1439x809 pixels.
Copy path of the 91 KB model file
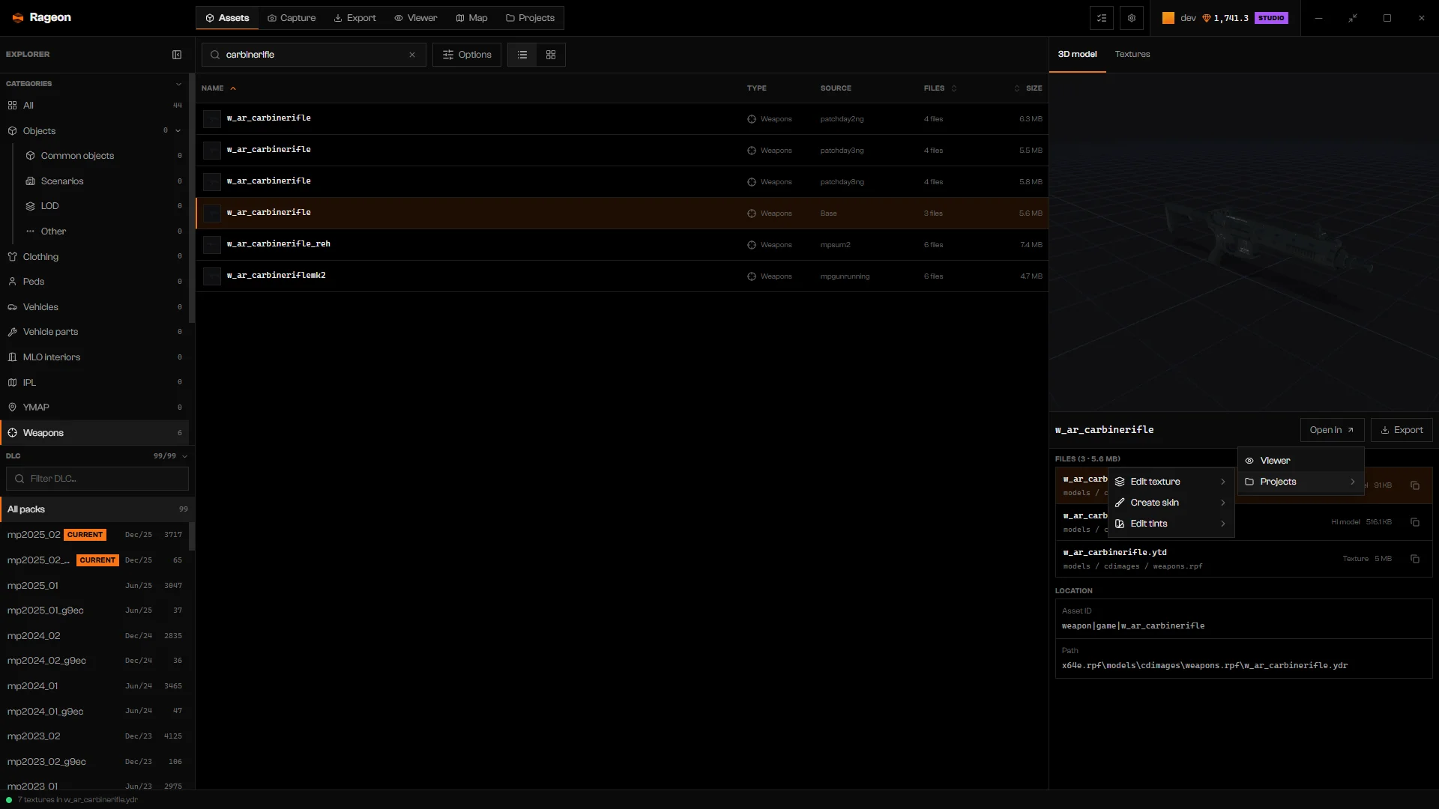point(1415,485)
